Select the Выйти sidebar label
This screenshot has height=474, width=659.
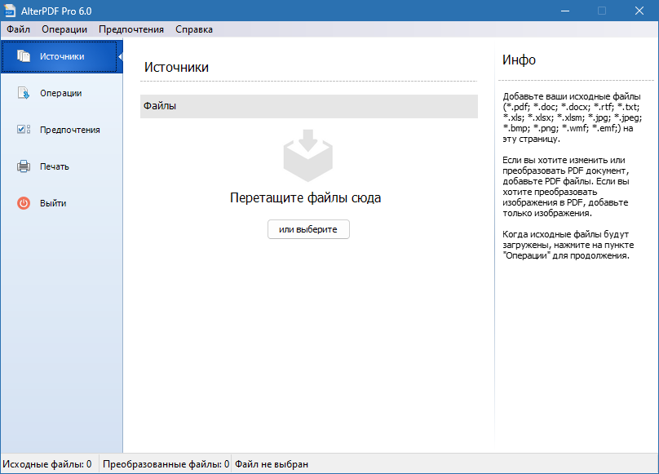tap(53, 203)
